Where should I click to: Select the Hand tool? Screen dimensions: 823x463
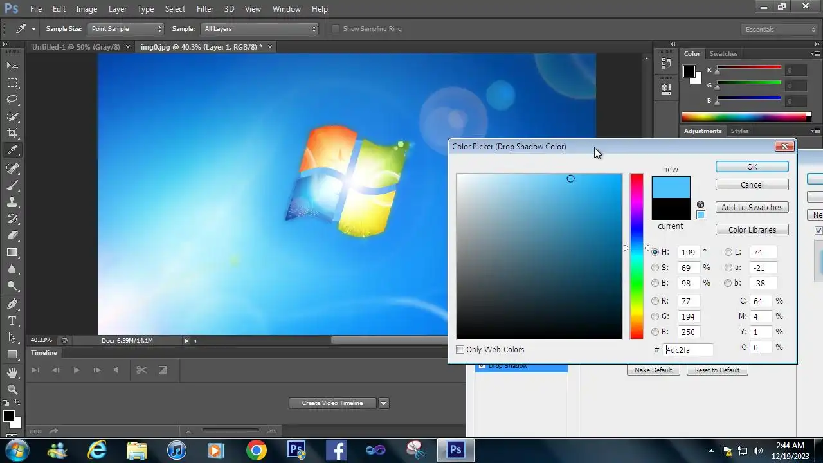[12, 373]
